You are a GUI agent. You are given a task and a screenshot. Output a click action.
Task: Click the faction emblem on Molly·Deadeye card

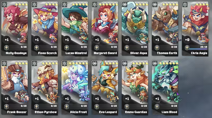(4, 5)
